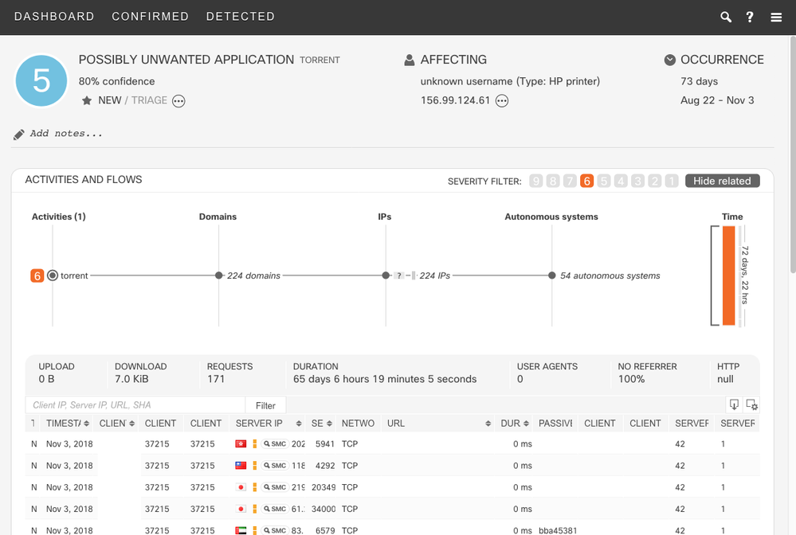Image resolution: width=796 pixels, height=535 pixels.
Task: Toggle severity filter 3
Action: point(637,181)
